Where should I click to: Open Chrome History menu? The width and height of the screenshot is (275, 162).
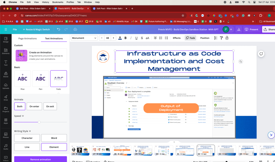[45, 2]
